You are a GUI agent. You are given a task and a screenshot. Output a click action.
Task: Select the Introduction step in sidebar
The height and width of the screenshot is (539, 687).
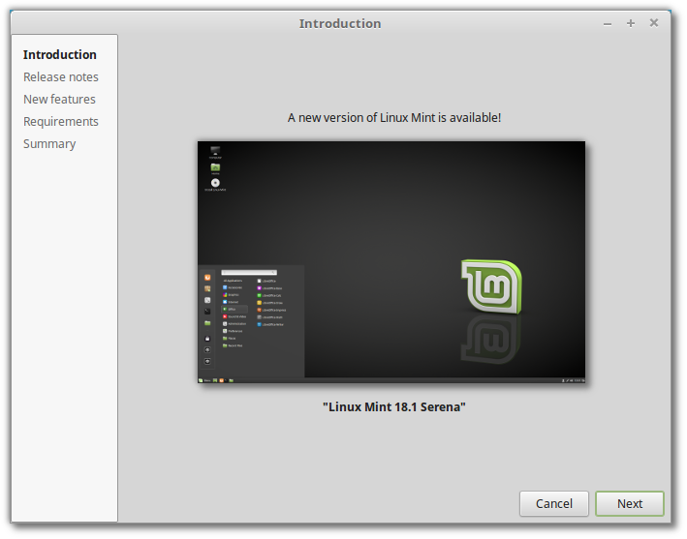[59, 55]
